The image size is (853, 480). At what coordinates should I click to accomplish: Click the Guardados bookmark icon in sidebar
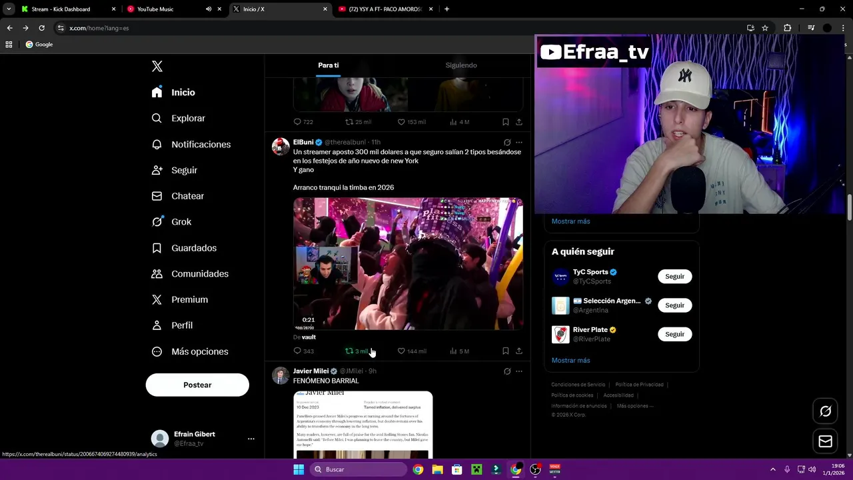tap(157, 248)
